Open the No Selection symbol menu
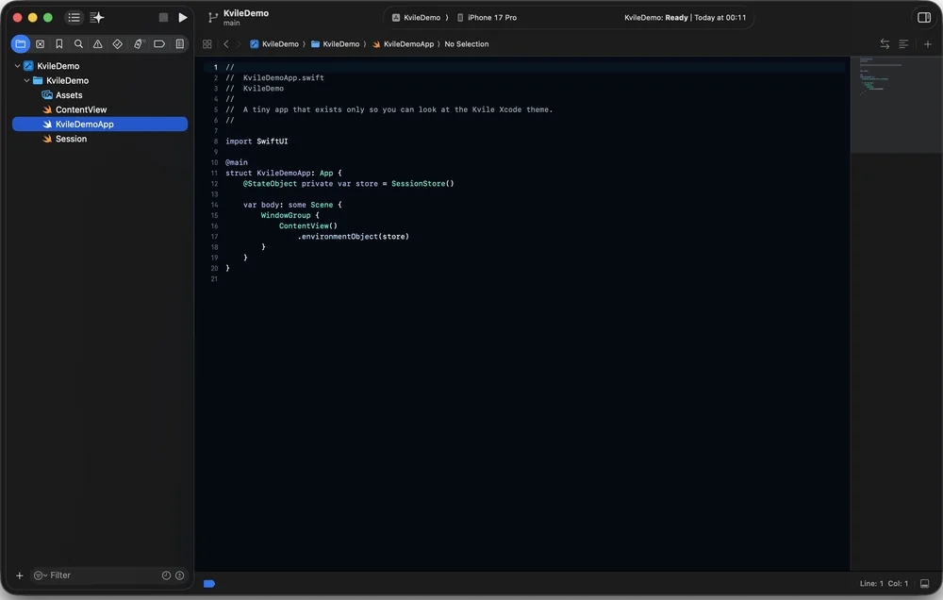943x600 pixels. [466, 44]
